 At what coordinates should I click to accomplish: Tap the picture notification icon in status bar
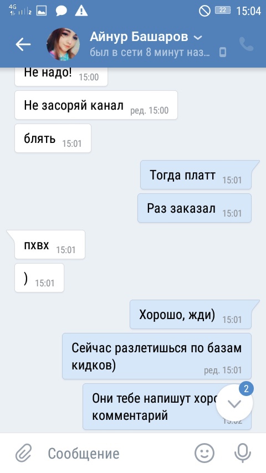42,11
